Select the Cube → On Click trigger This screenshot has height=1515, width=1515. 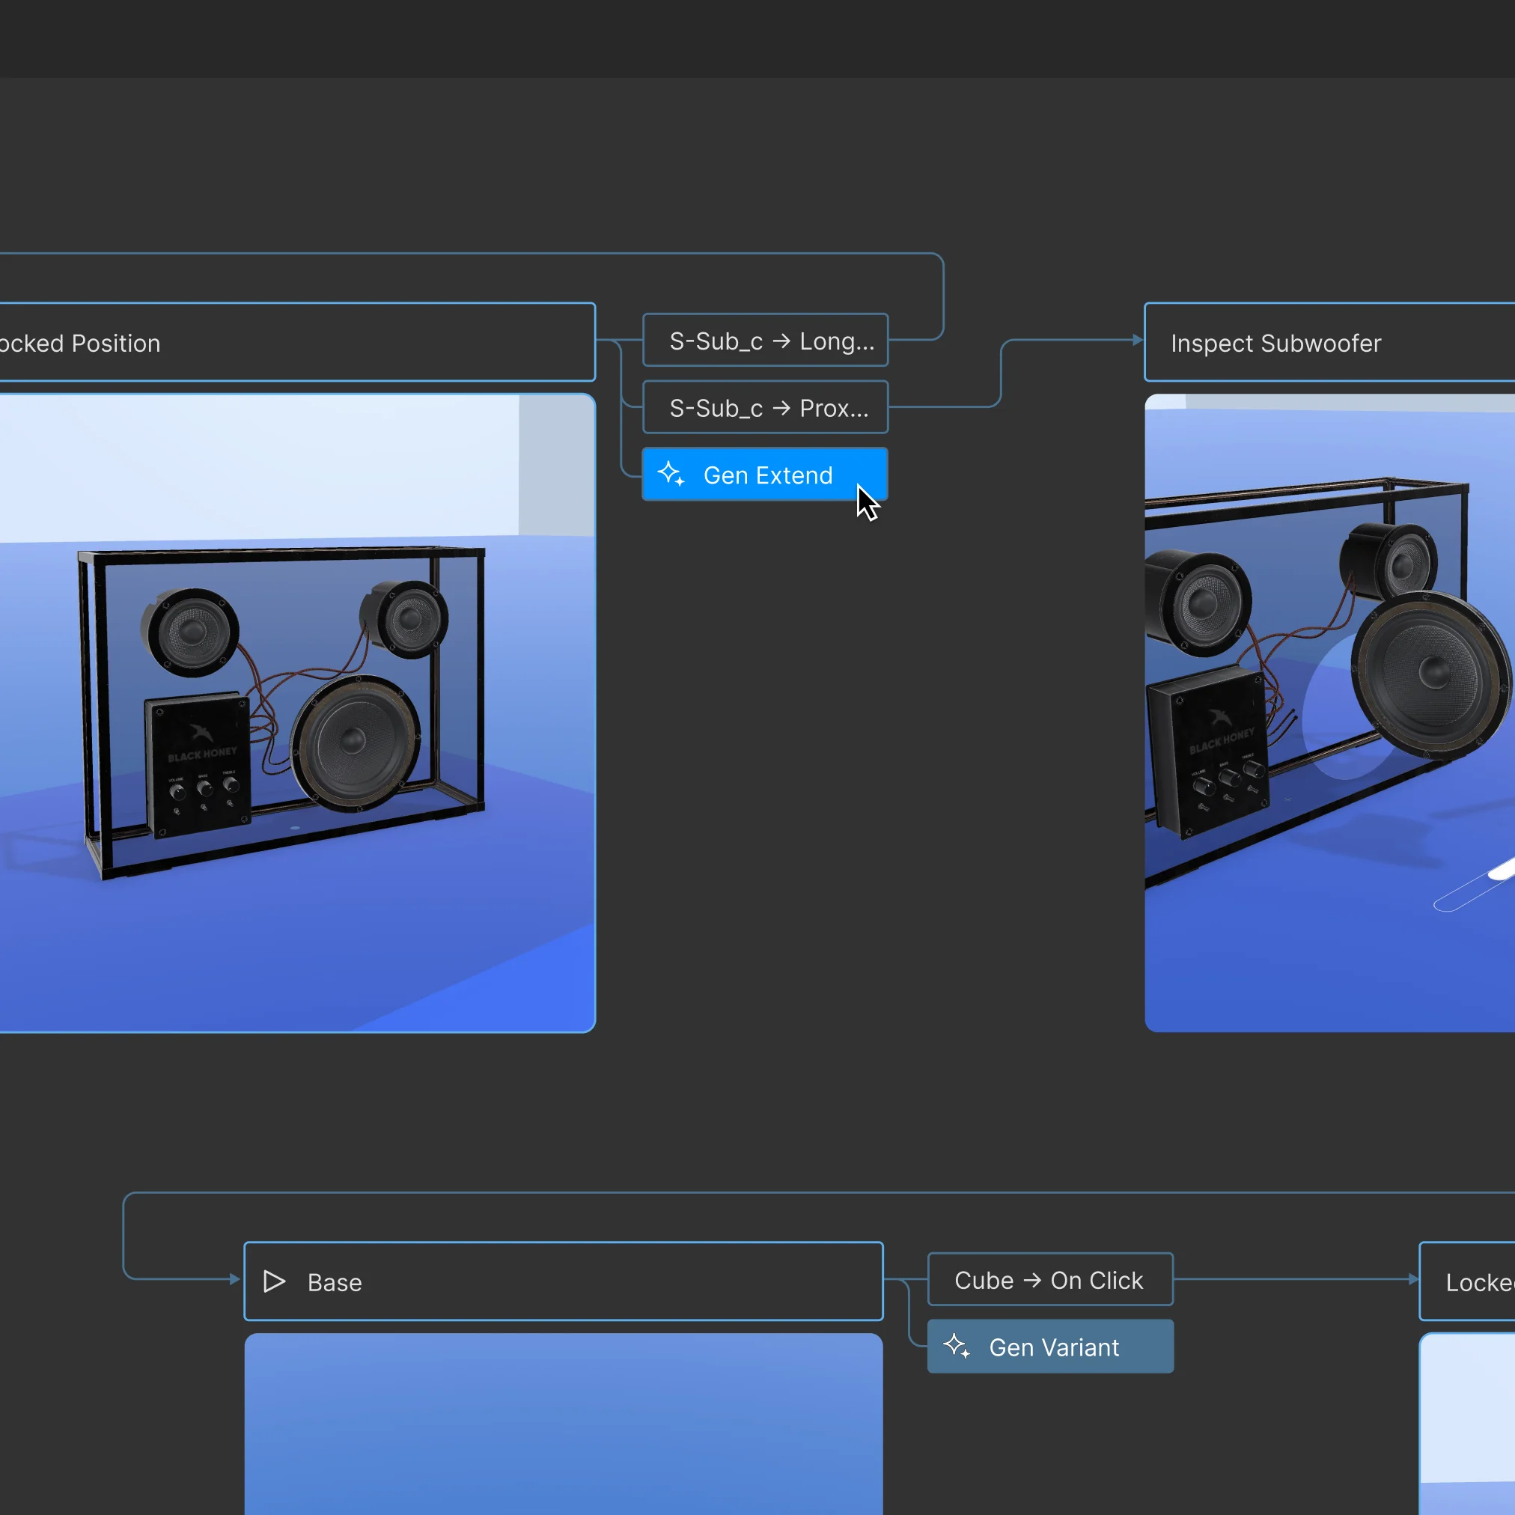tap(1050, 1279)
